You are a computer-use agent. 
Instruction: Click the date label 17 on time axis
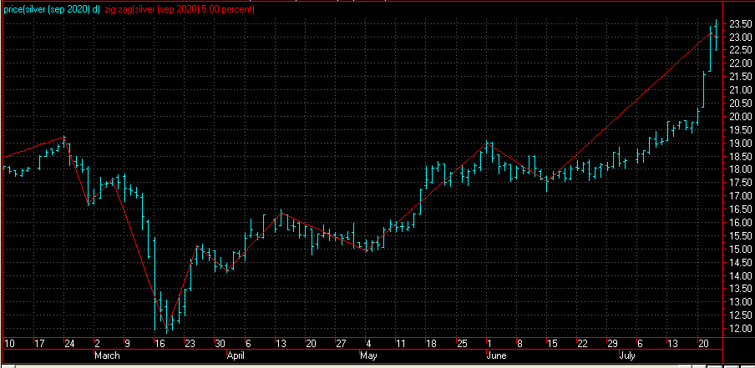(x=39, y=344)
